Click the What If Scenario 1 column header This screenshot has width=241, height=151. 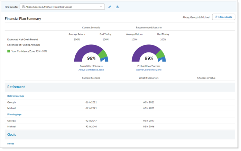149,78
